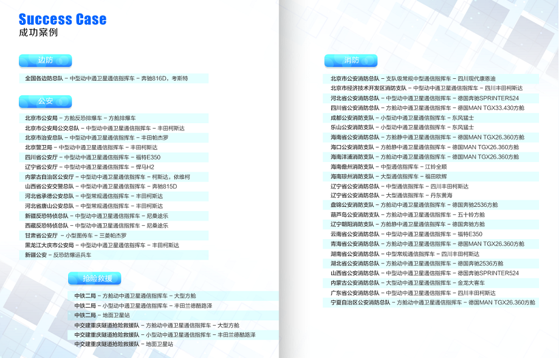Select the 广东省公安消防总队 row
Image resolution: width=559 pixels, height=358 pixels.
pyautogui.click(x=431, y=293)
